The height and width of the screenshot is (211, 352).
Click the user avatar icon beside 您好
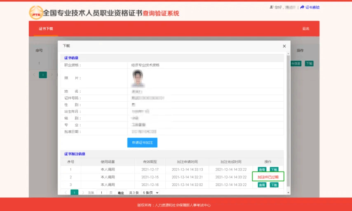point(271,7)
